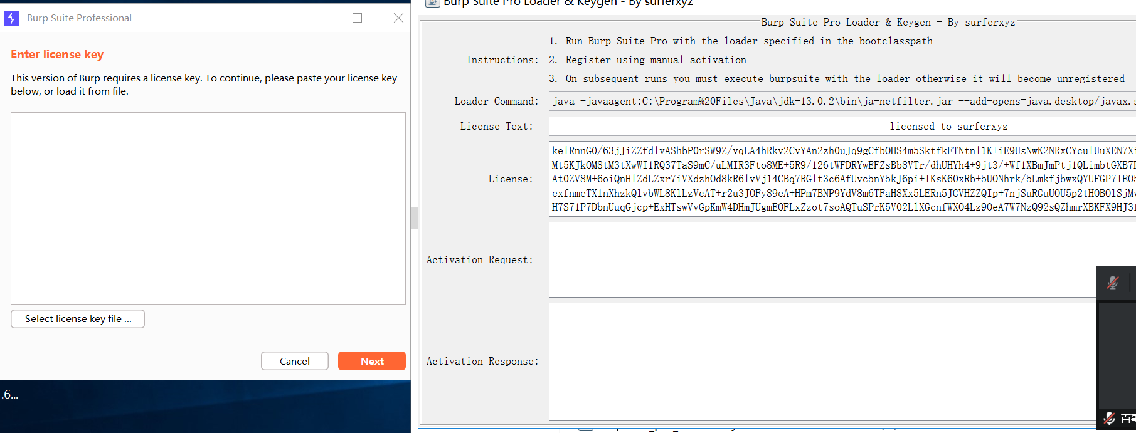1136x433 pixels.
Task: Close the Burp Suite Professional window
Action: [398, 18]
